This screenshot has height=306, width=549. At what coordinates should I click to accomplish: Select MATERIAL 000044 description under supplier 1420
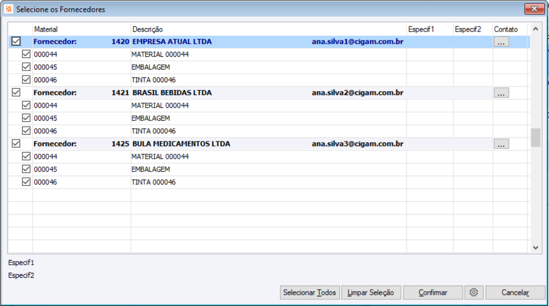(160, 54)
